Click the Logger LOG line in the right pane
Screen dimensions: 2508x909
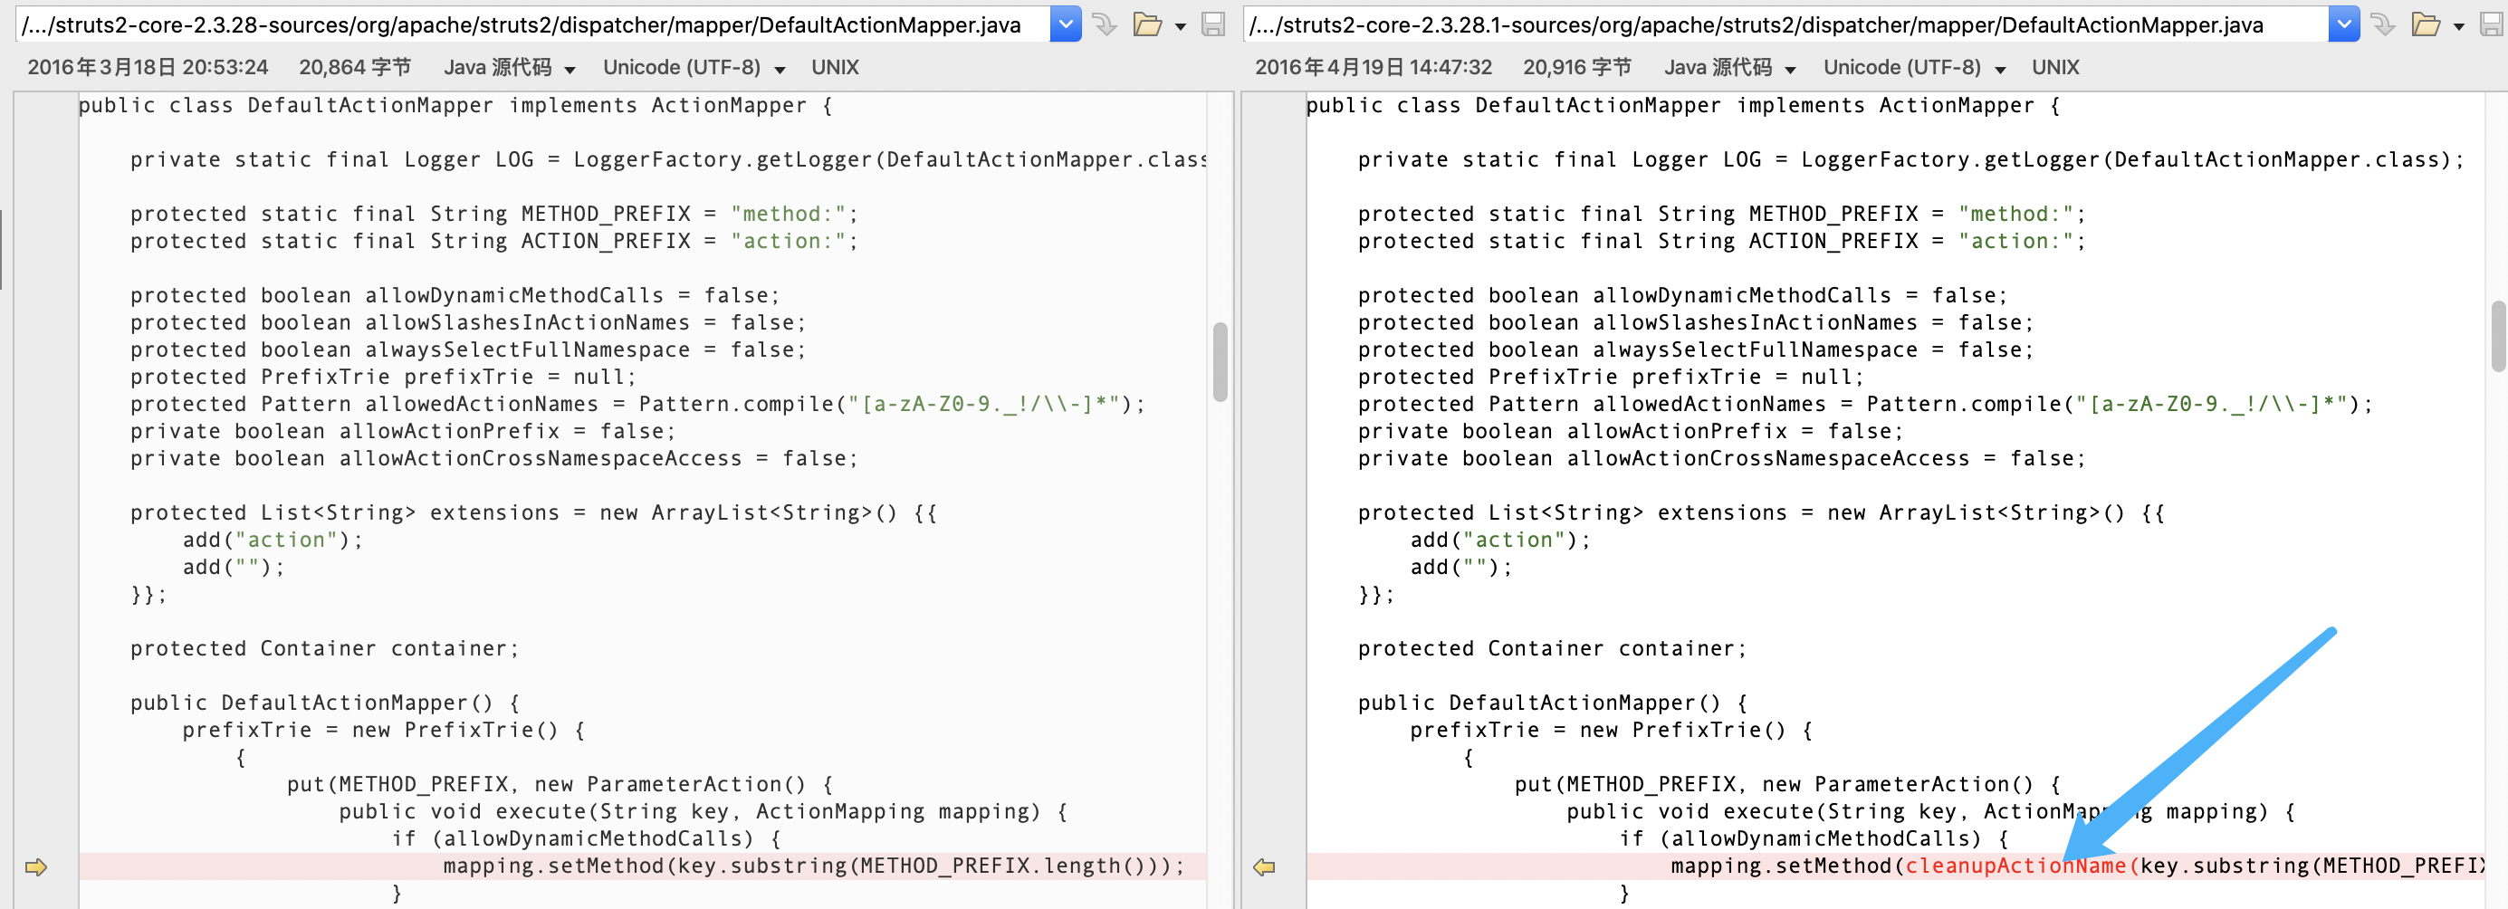(x=1911, y=159)
